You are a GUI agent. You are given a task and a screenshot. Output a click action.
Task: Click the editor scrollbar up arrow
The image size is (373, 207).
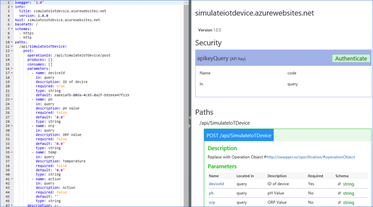186,3
